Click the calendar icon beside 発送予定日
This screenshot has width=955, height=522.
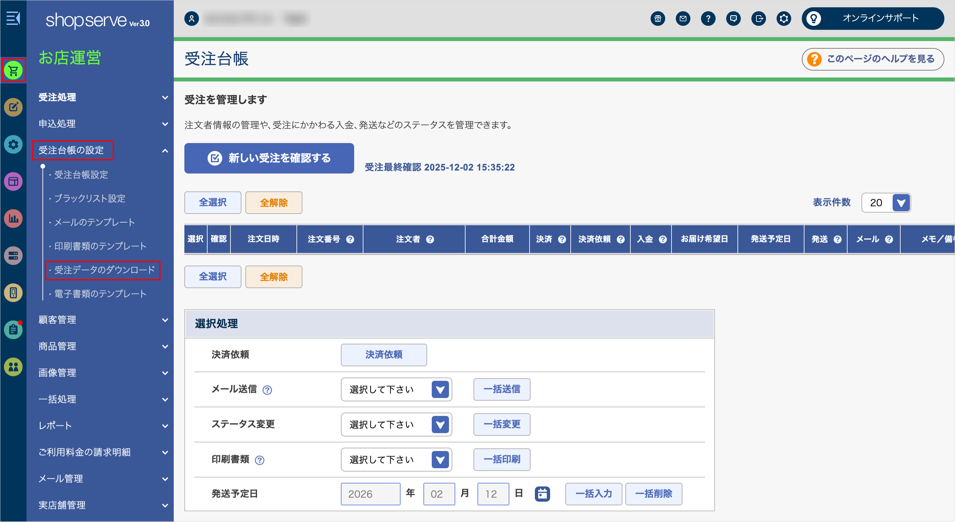(x=542, y=494)
